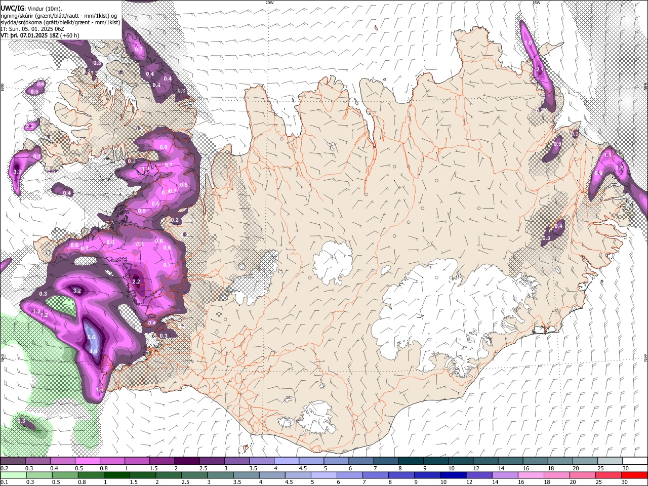
Task: Select the snow scale swatch between 4 and 4.5
Action: click(x=286, y=461)
